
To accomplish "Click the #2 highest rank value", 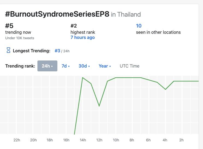I will click(x=74, y=26).
